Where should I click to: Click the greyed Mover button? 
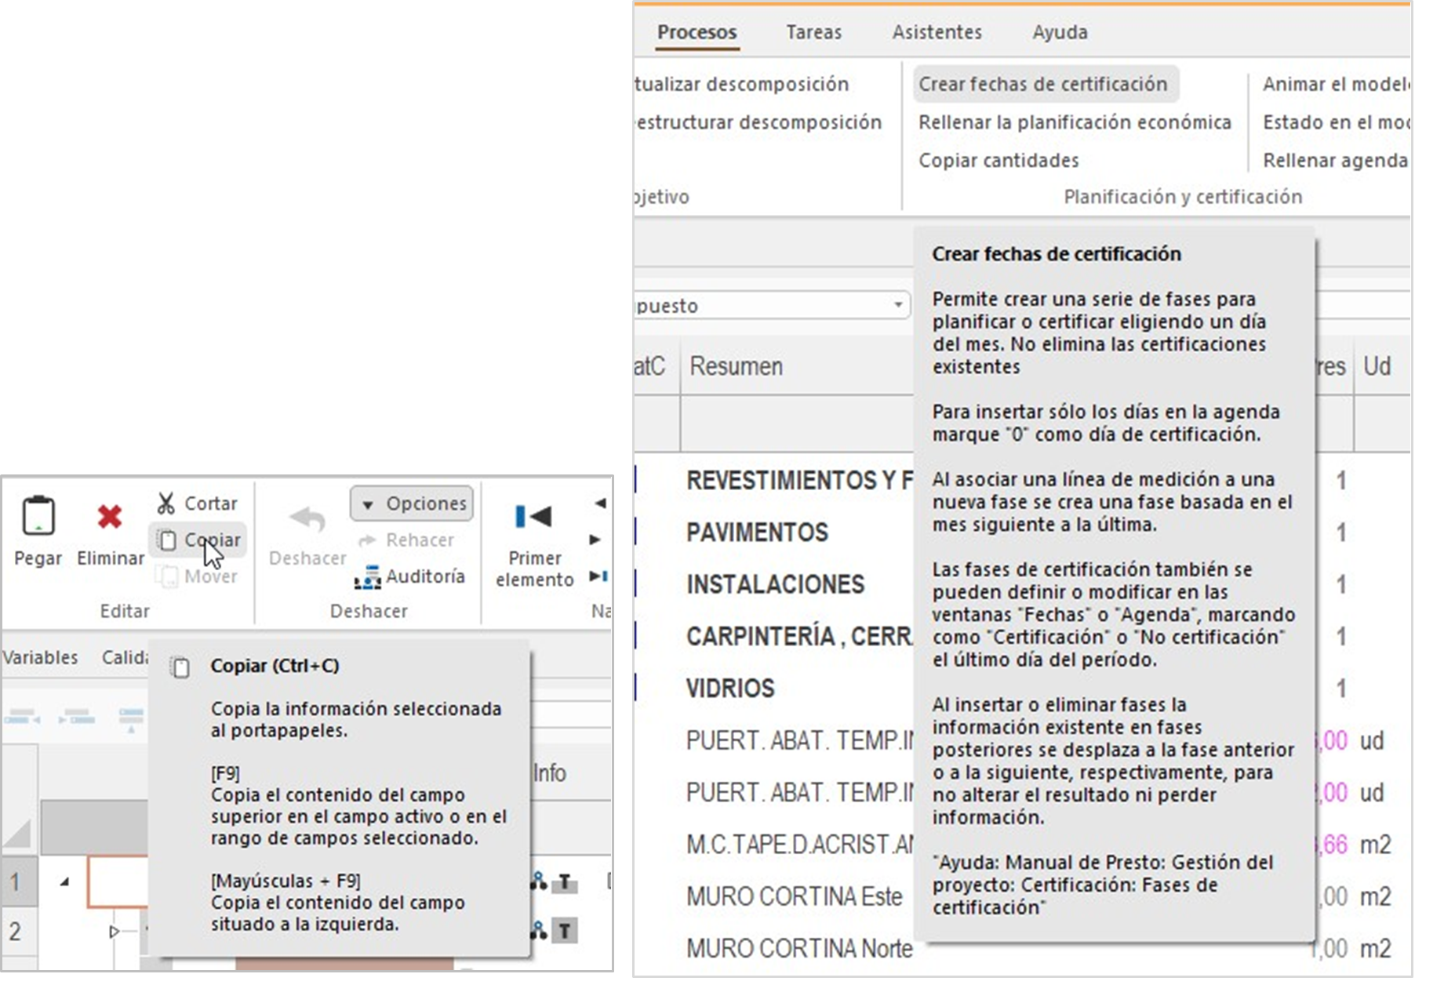pos(196,576)
